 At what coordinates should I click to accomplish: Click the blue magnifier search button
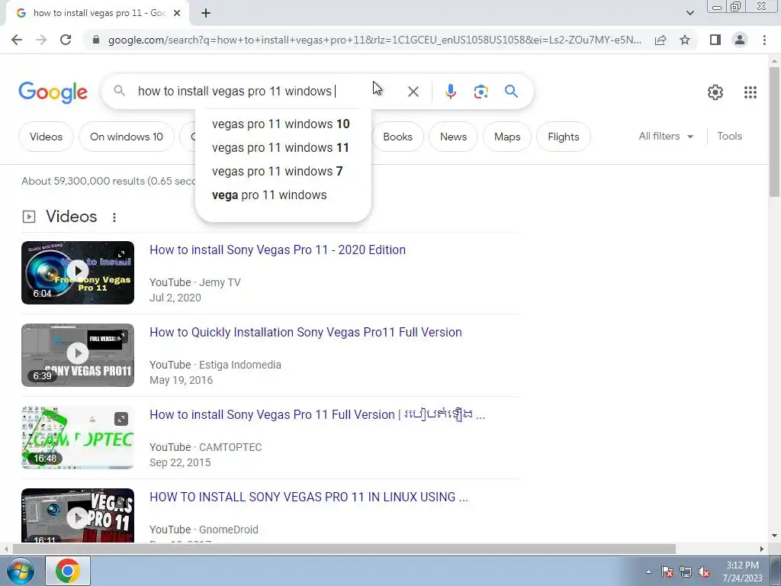tap(511, 92)
